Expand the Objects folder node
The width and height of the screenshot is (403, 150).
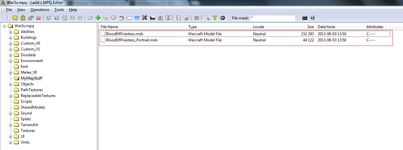click(x=11, y=84)
